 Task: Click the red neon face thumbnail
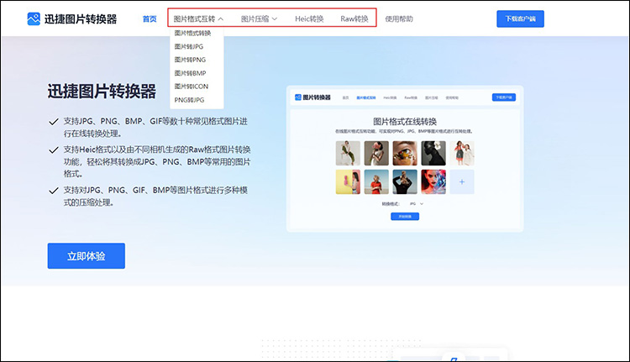tap(433, 182)
